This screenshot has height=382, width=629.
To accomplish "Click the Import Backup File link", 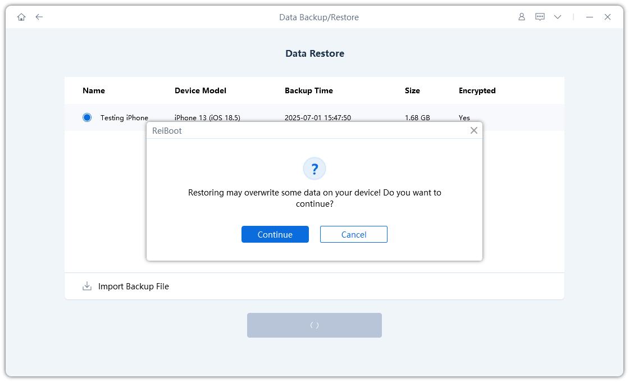I will pos(134,286).
